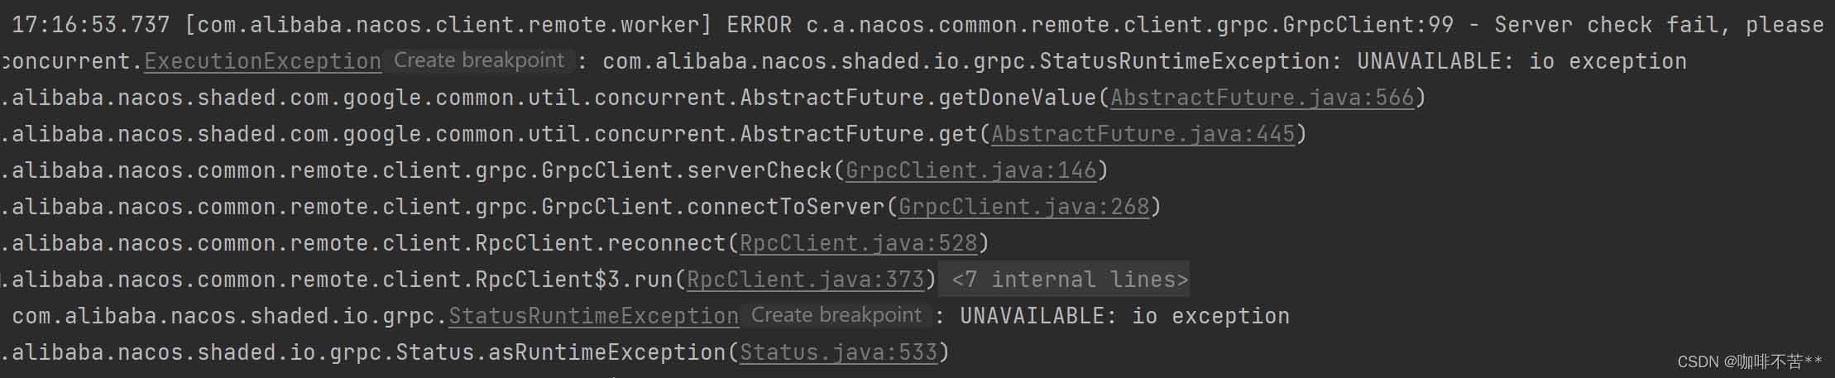Expand the 7 internal lines fold
1835x378 pixels.
(1069, 280)
